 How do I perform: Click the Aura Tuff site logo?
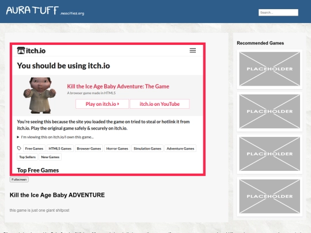tap(45, 10)
